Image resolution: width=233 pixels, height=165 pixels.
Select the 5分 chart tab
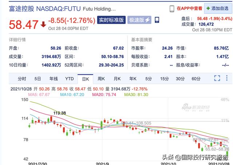pyautogui.click(x=149, y=79)
